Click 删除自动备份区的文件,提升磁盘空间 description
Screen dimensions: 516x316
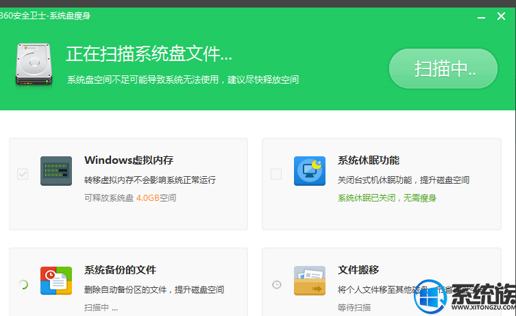[154, 290]
